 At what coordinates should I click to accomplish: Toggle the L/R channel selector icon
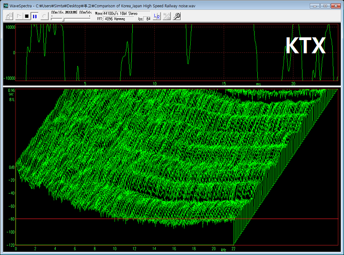(x=157, y=16)
